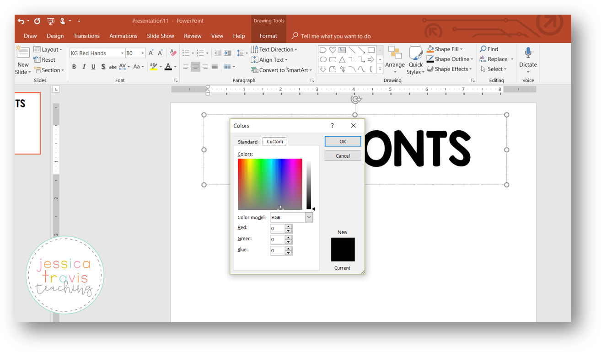Viewport: 601px width, 352px height.
Task: Select the heart shape in the shapes gallery
Action: [333, 50]
